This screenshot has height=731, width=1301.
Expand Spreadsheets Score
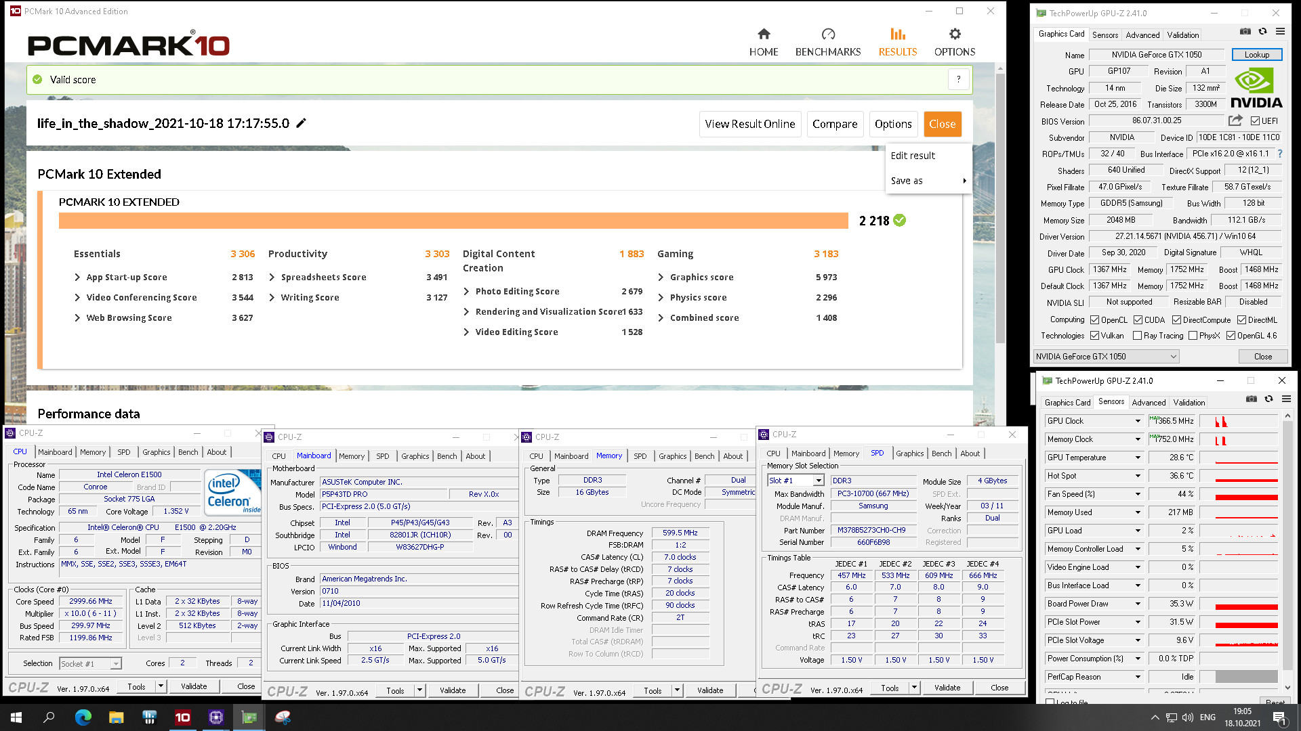(272, 277)
